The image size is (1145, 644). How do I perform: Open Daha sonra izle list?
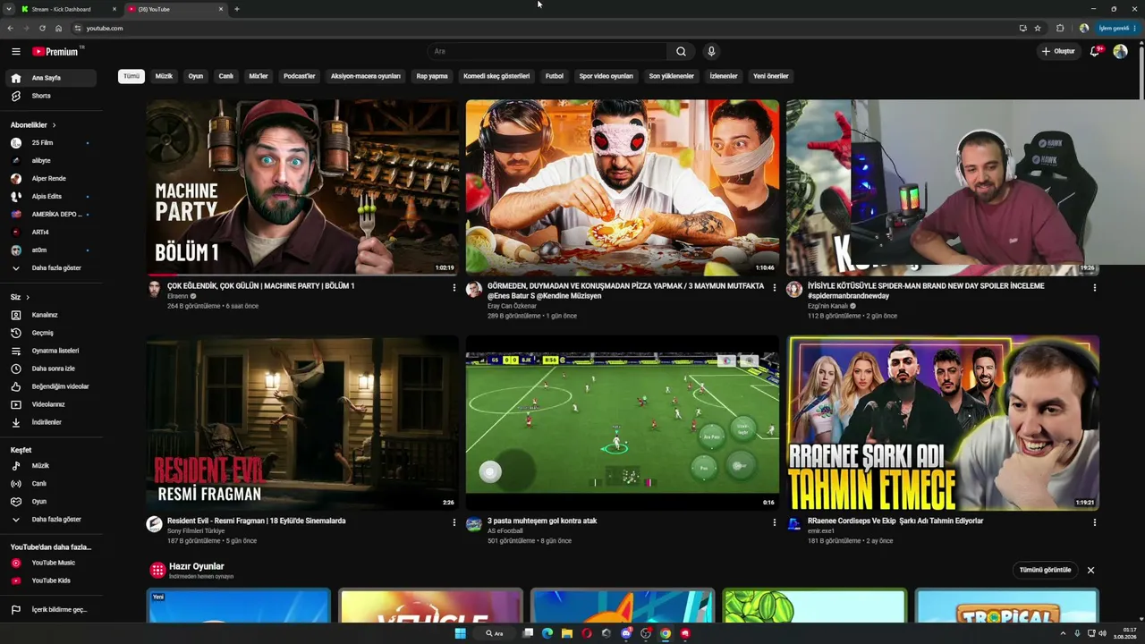pyautogui.click(x=50, y=369)
